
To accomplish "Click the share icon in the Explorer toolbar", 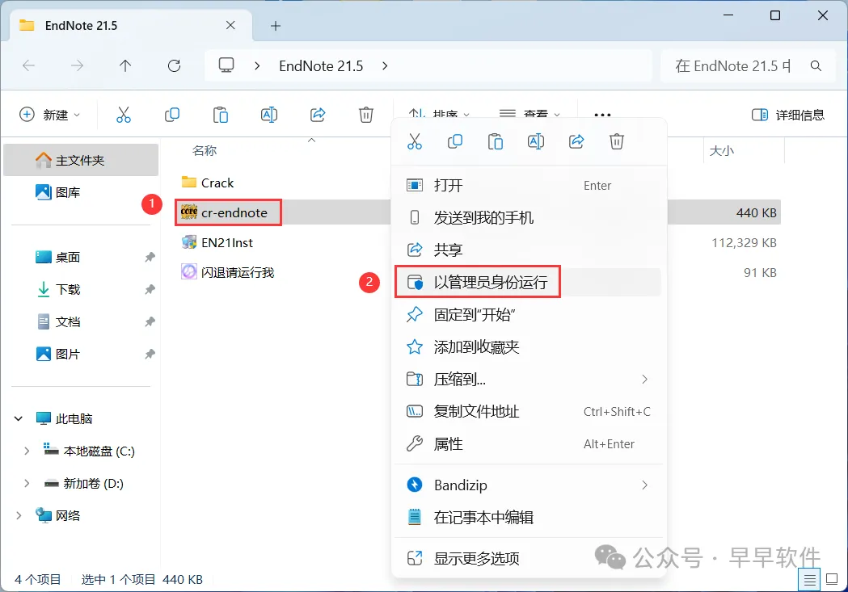I will click(318, 115).
